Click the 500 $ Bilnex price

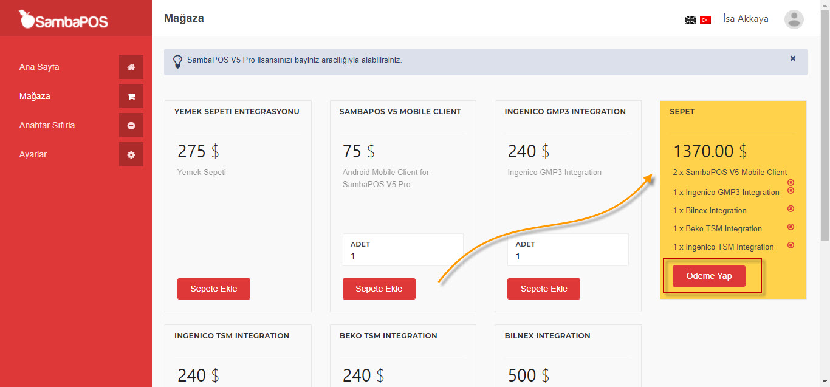529,375
